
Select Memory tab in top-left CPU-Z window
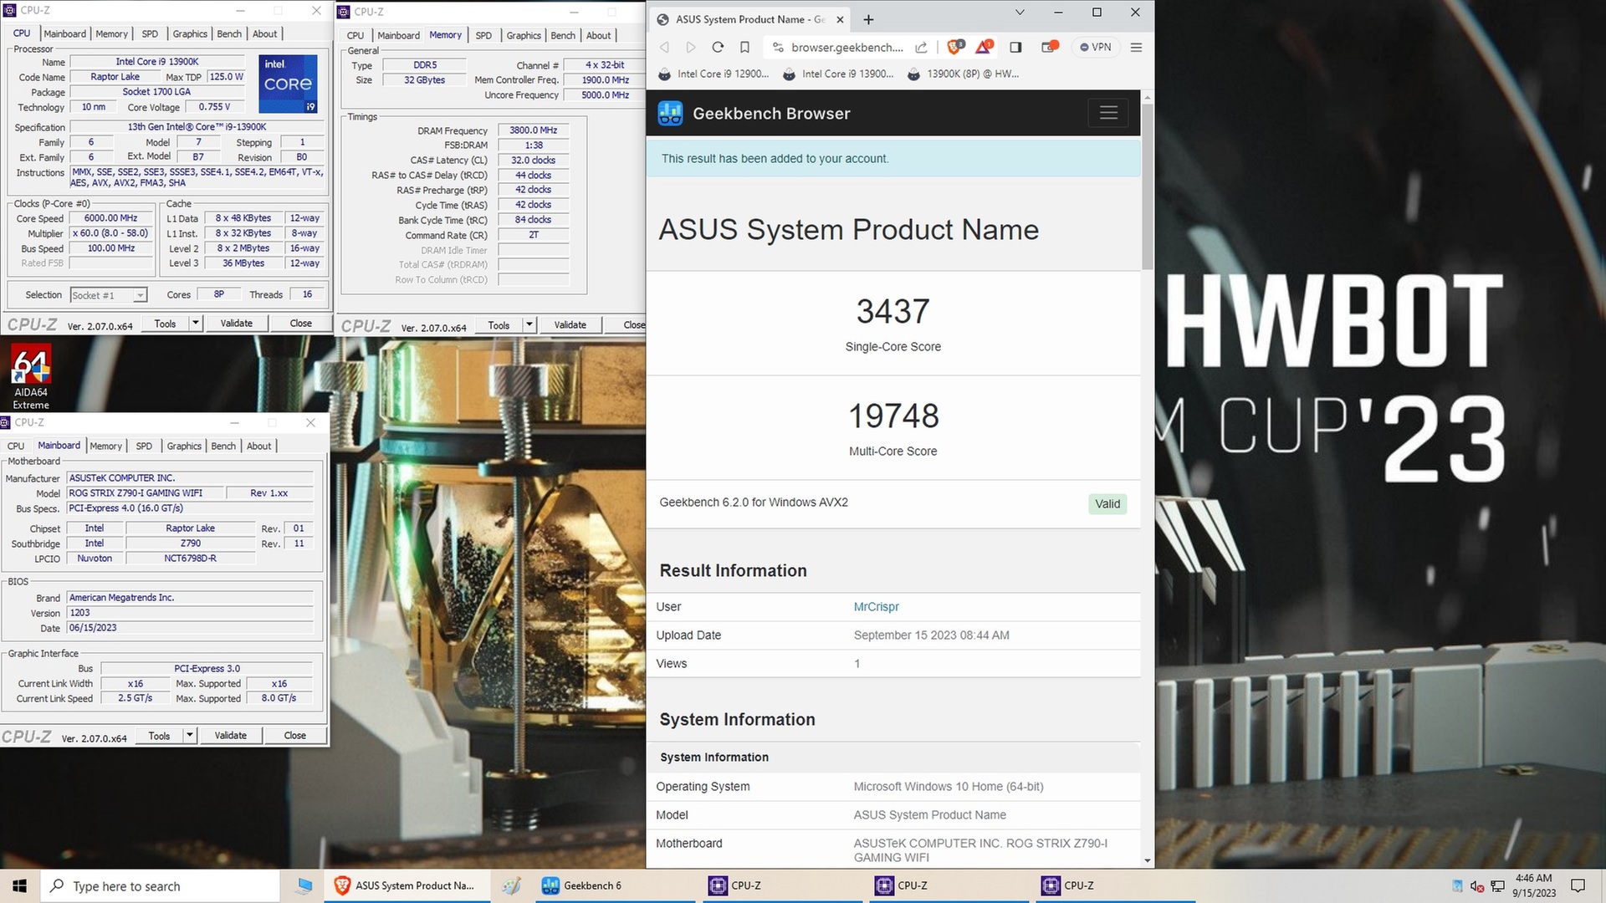tap(111, 33)
